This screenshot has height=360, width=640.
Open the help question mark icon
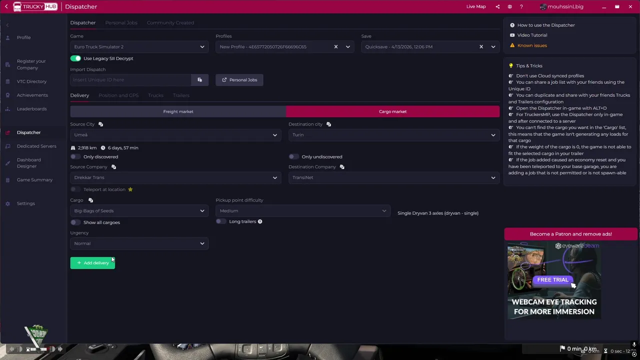(521, 6)
